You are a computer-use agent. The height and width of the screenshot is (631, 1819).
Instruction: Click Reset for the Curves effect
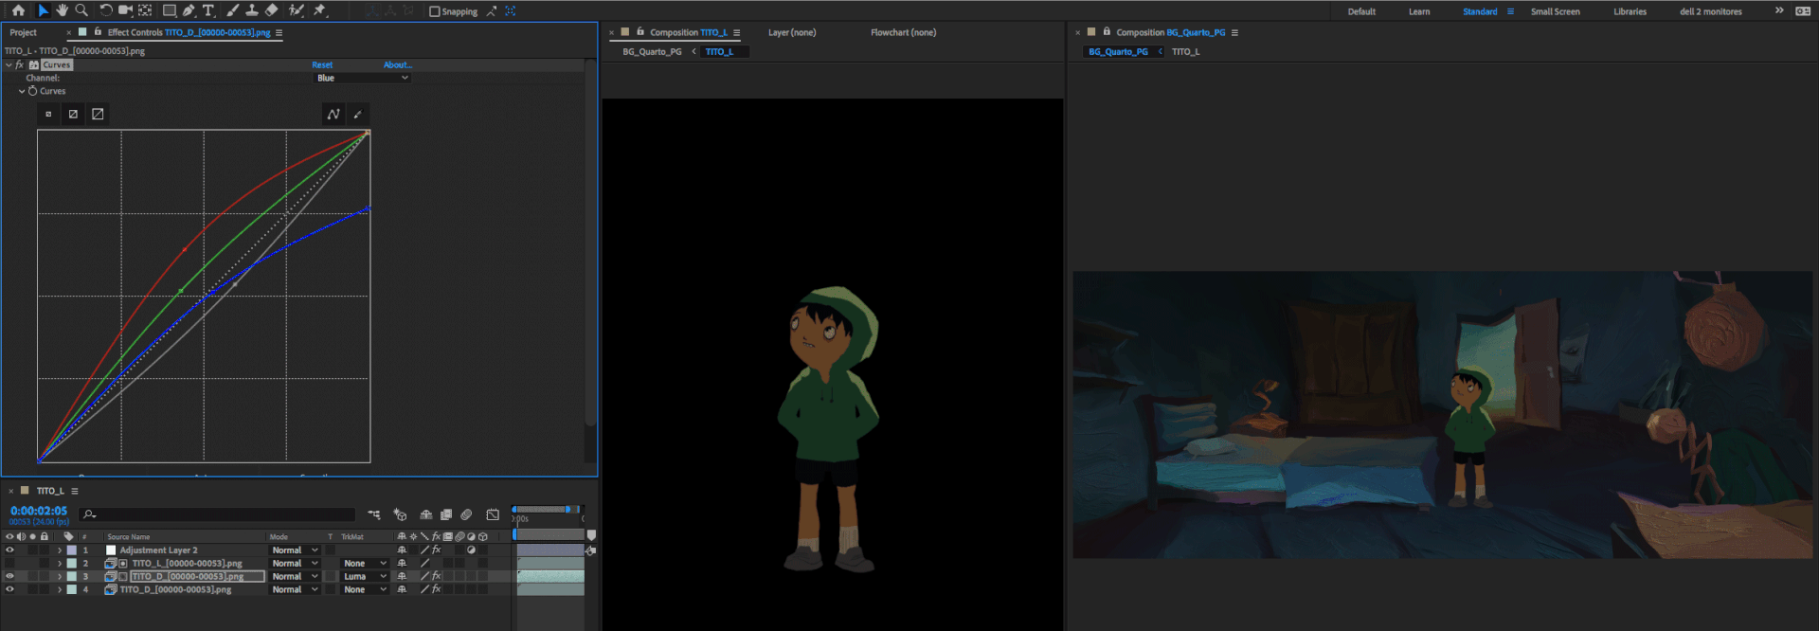(322, 64)
